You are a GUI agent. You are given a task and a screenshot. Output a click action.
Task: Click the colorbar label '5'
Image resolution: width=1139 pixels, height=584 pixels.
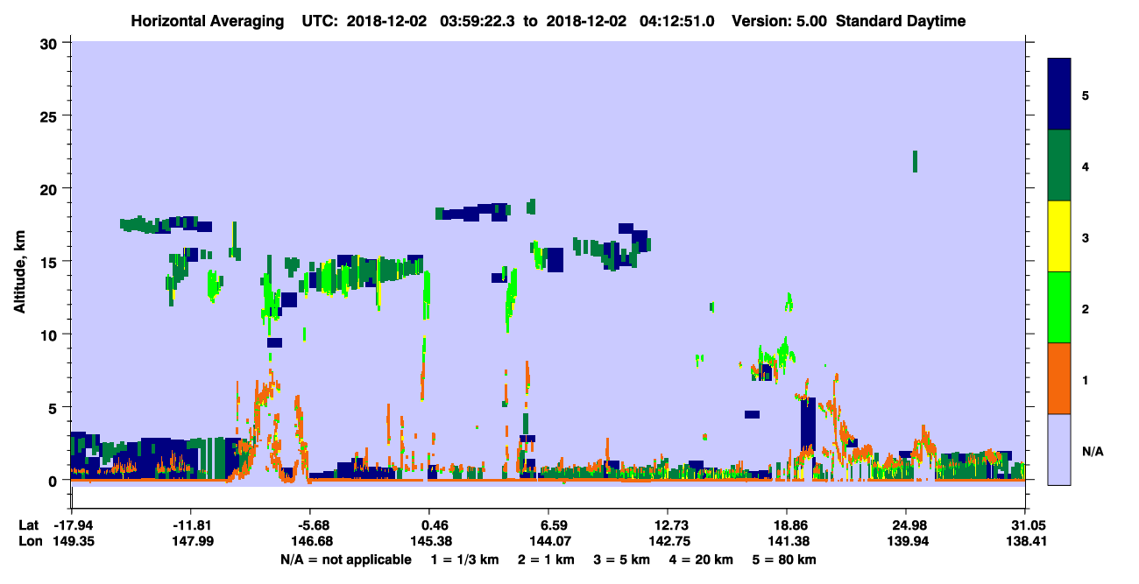[1085, 95]
